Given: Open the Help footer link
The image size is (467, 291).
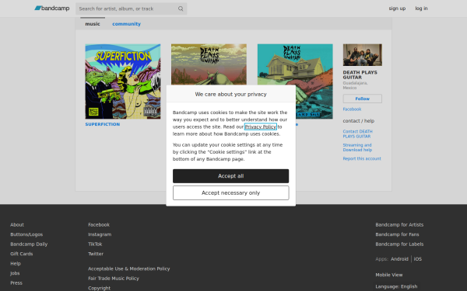Looking at the screenshot, I should [16, 263].
